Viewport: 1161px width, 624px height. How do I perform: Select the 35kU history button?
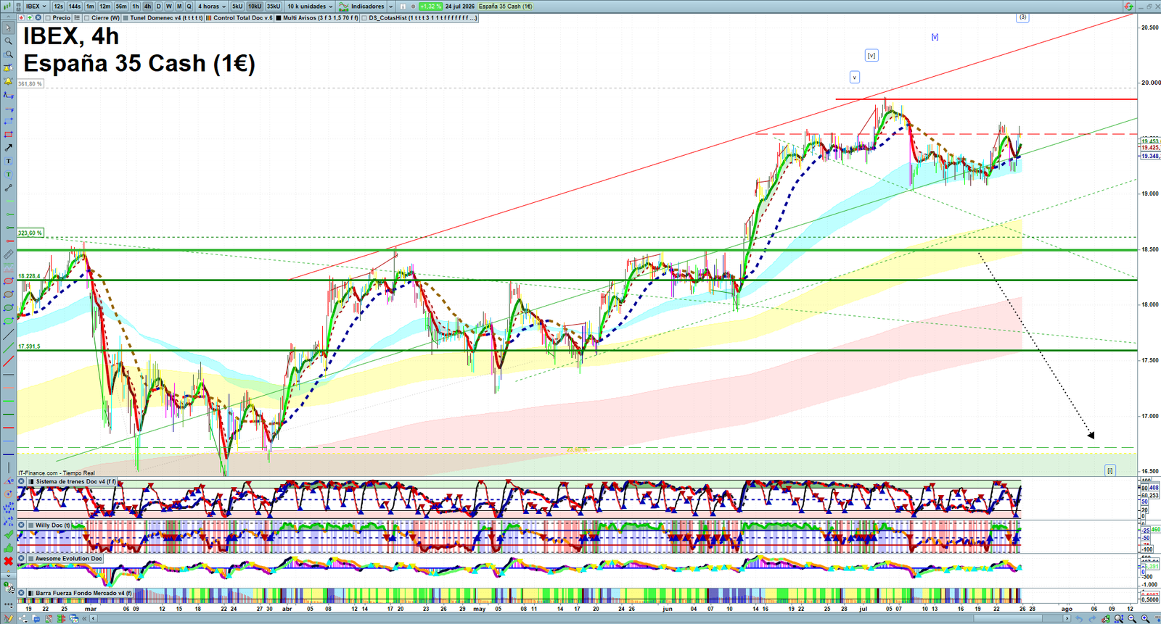coord(274,6)
